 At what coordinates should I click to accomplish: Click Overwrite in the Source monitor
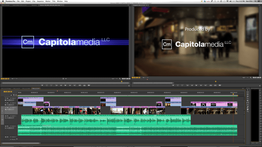[x=84, y=85]
